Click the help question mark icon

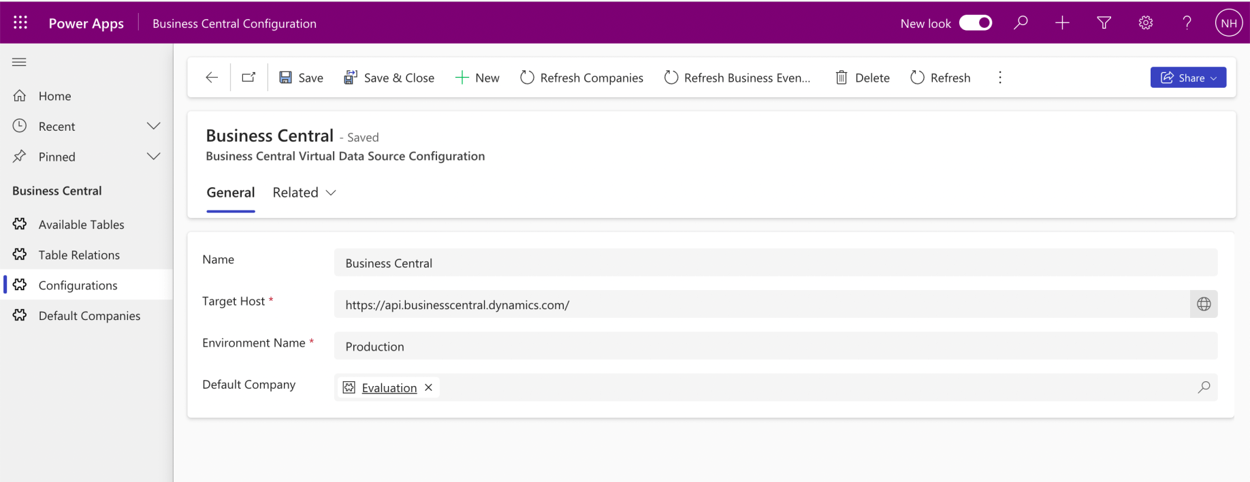(x=1187, y=23)
